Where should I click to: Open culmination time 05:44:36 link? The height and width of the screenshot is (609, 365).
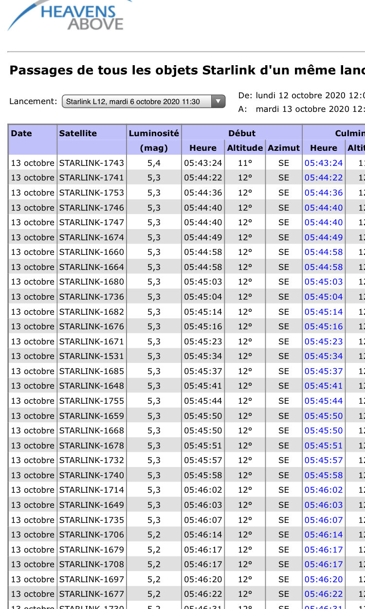tap(324, 193)
